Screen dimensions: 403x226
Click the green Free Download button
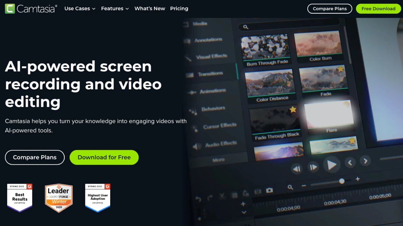(378, 9)
